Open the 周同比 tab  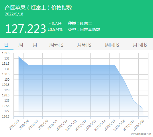(x=112, y=45)
